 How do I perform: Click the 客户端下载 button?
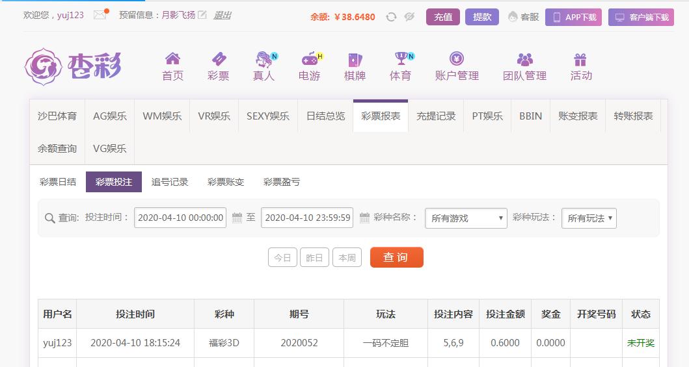click(641, 17)
